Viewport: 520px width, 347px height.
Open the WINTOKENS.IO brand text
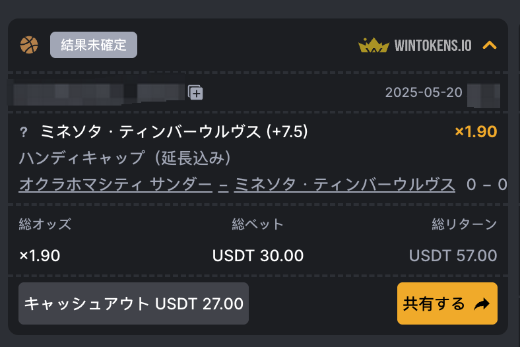pos(433,46)
